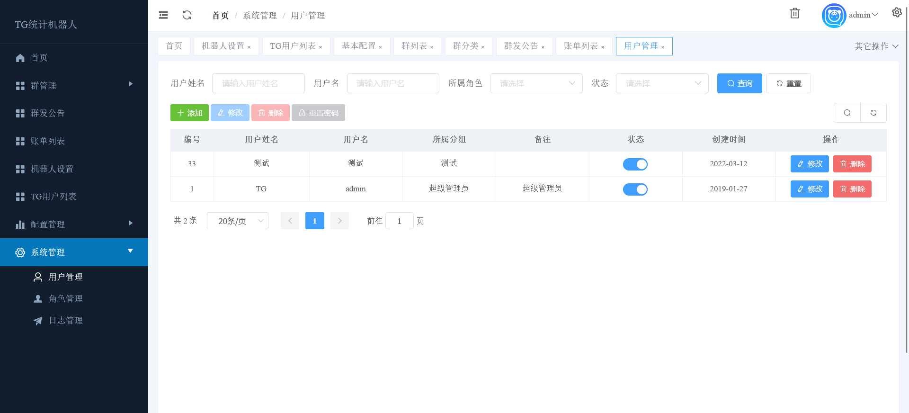Open 角色管理 in the sidebar
This screenshot has width=909, height=413.
pos(65,299)
